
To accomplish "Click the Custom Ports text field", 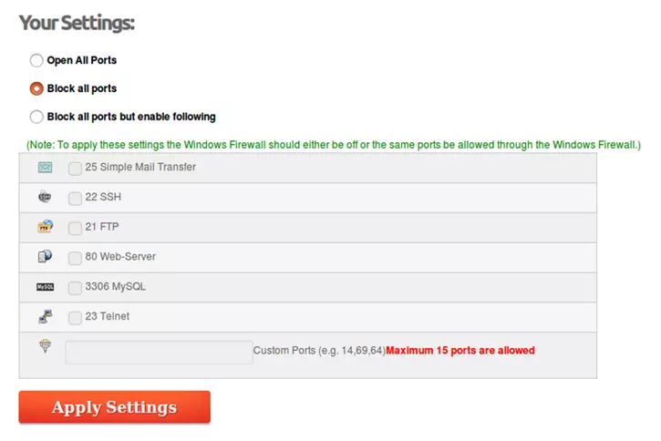I will click(x=159, y=352).
